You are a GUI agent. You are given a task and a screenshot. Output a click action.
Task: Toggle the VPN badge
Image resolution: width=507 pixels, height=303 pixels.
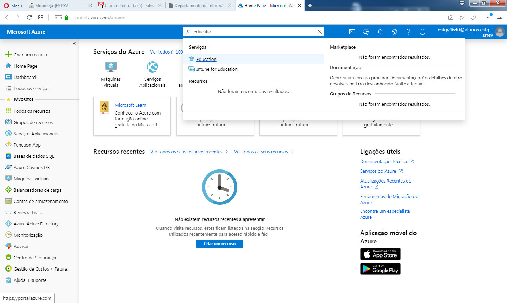pyautogui.click(x=58, y=17)
